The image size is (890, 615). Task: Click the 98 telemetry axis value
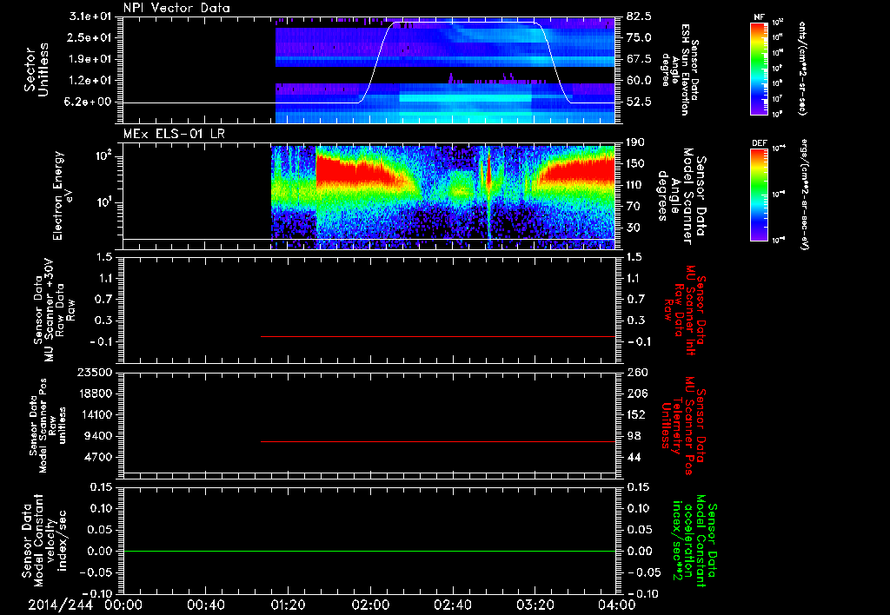(634, 436)
